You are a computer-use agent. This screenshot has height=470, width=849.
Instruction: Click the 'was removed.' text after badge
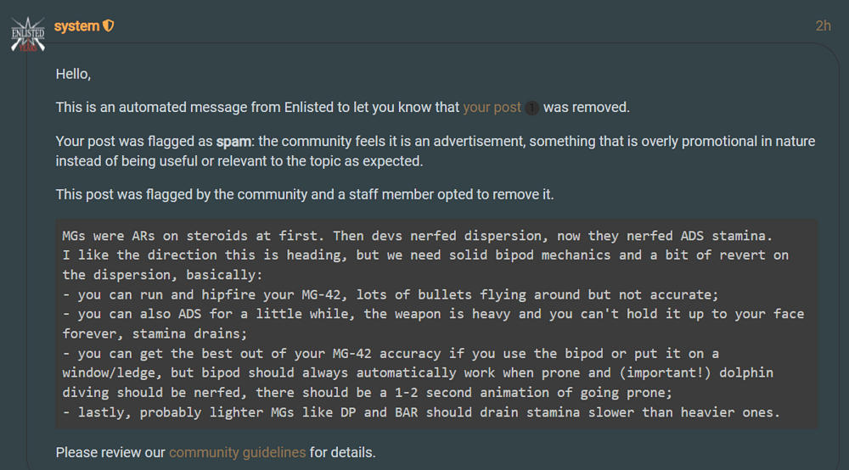(587, 107)
